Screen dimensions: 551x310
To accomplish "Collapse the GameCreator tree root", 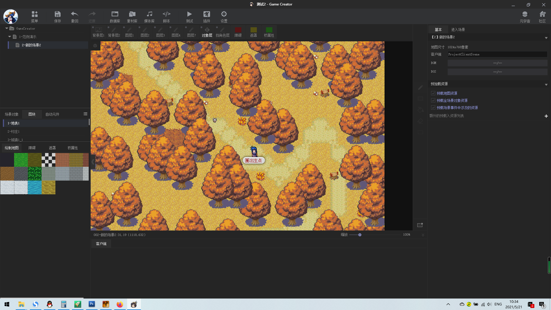I will pyautogui.click(x=7, y=28).
